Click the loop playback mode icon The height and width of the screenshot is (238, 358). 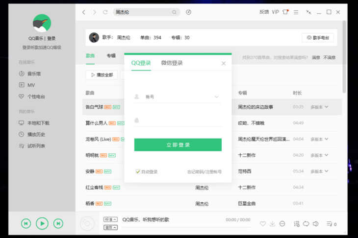[306, 224]
